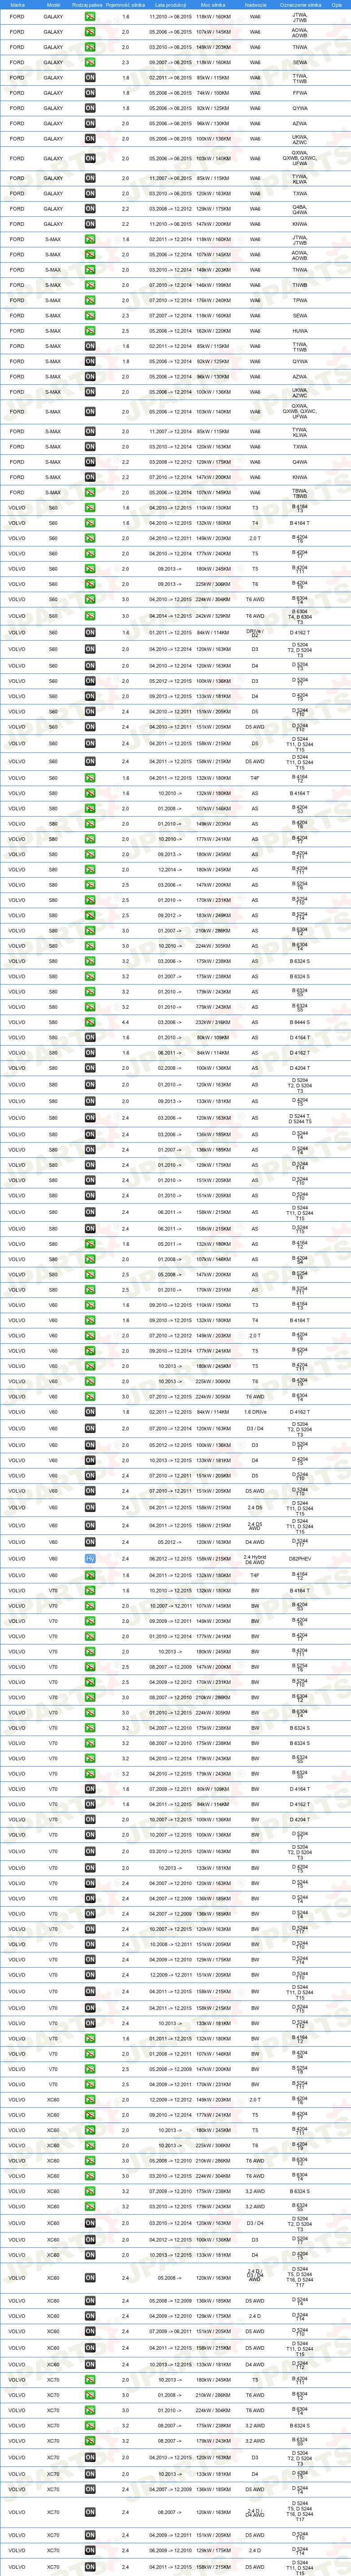The image size is (351, 2576).
Task: Click the petrol icon in Galaxy 2.3 SEWA row
Action: (x=90, y=63)
